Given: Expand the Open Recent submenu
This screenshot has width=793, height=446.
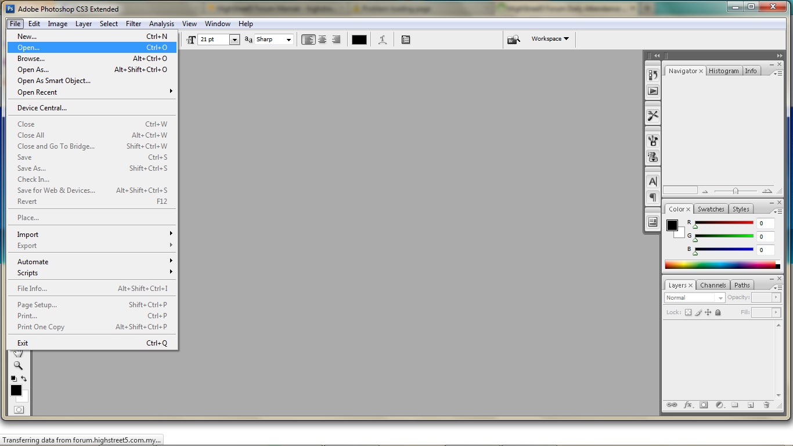Looking at the screenshot, I should [x=91, y=92].
